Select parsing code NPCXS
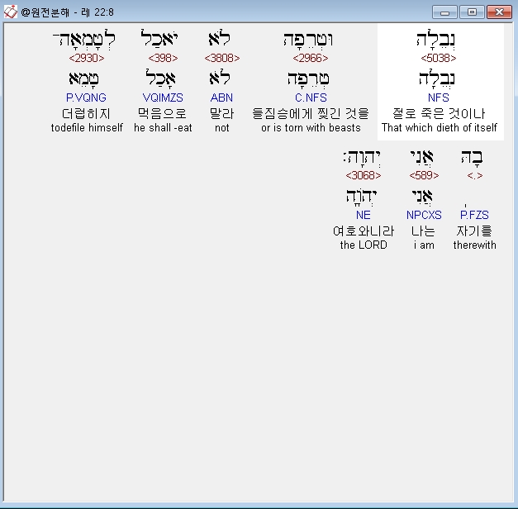The image size is (518, 509). click(424, 215)
